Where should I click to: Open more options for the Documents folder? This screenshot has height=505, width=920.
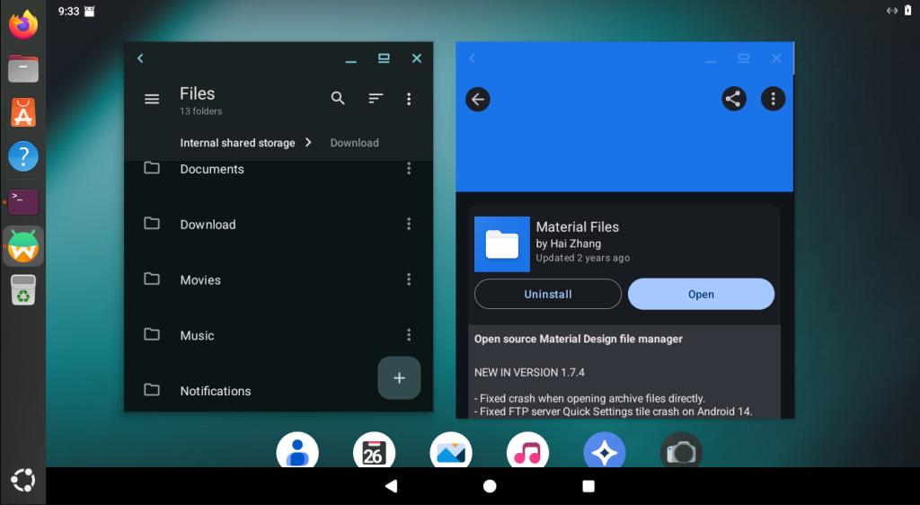[409, 169]
